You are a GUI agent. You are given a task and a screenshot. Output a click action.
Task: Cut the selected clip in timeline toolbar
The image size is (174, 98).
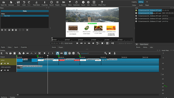tap(7, 53)
